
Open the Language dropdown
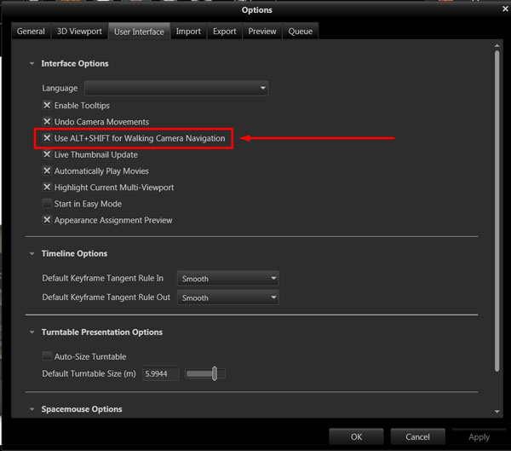(x=176, y=88)
